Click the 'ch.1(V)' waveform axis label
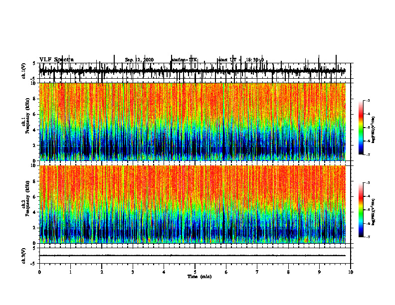The width and height of the screenshot is (395, 305). (24, 71)
